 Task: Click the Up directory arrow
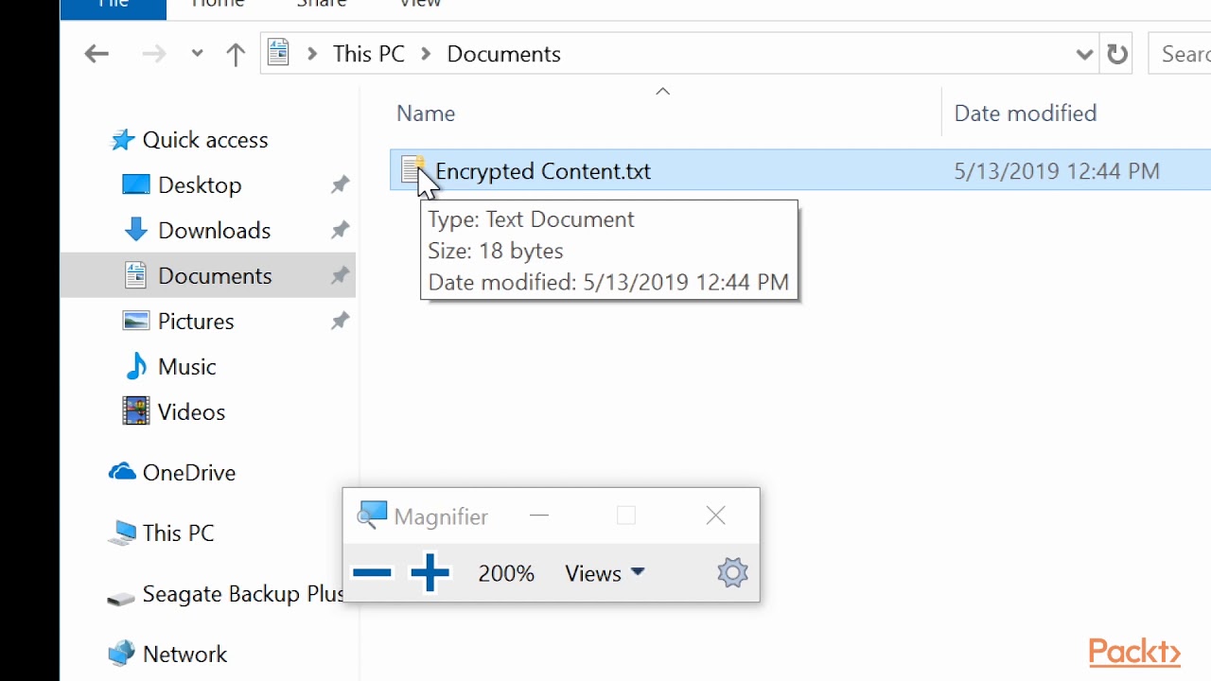[x=236, y=54]
